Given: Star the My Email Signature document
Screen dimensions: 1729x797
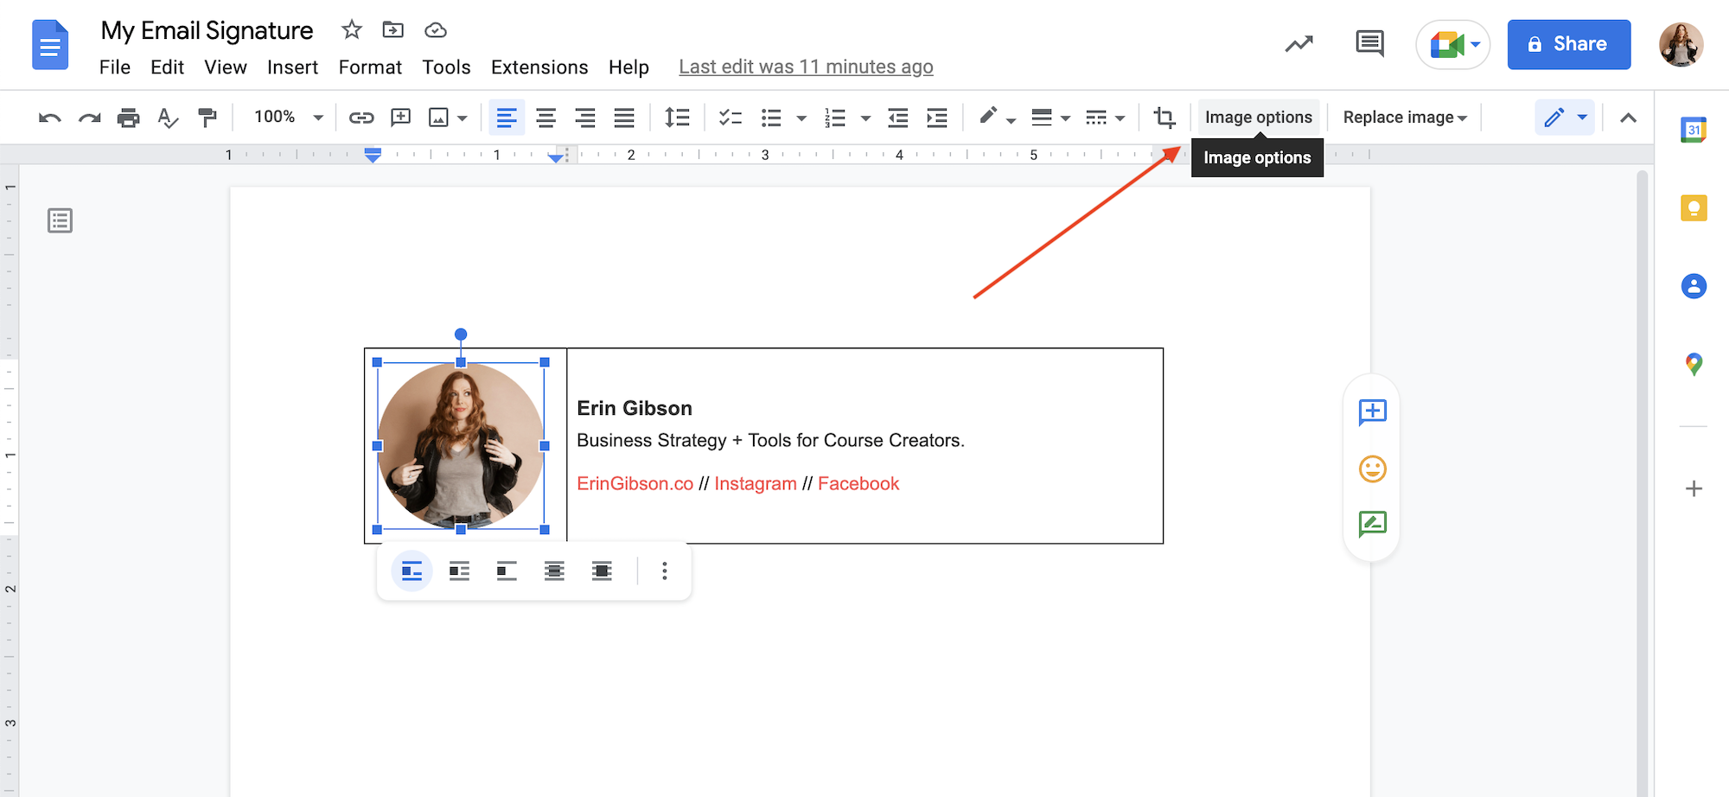Looking at the screenshot, I should (x=351, y=30).
